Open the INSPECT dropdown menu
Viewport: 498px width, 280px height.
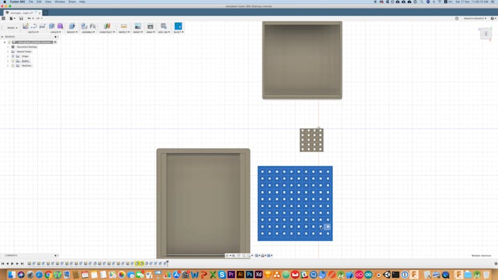click(124, 32)
